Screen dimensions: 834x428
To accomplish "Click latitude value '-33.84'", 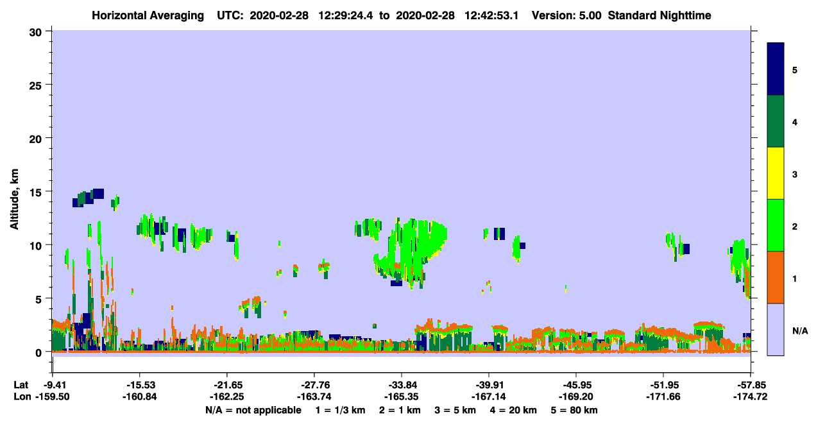I will tap(402, 384).
